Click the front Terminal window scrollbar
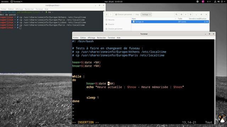This screenshot has height=127, width=227. pos(215,81)
